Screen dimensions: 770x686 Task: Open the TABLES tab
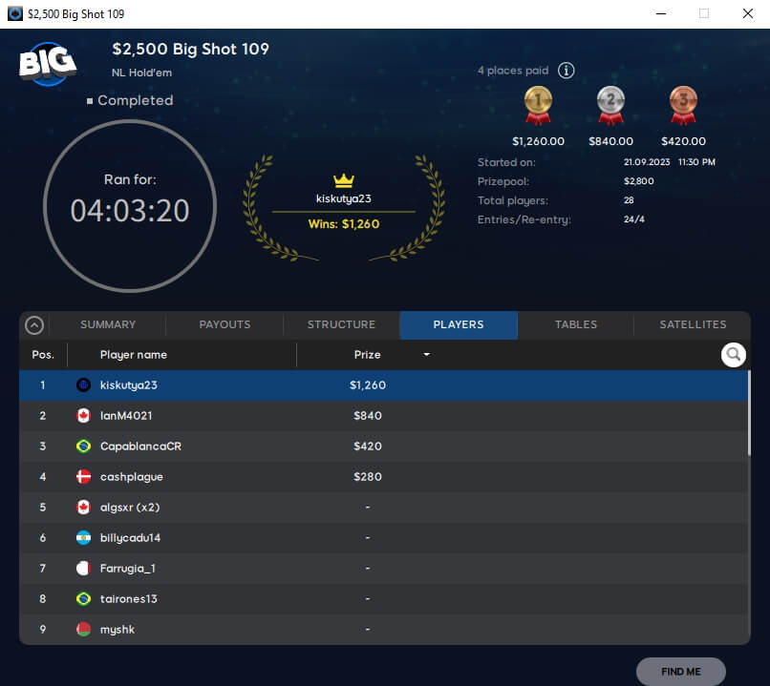(x=575, y=324)
